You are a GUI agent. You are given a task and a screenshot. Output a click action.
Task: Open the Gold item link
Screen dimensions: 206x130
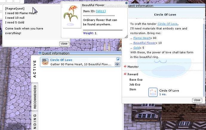[136, 48]
